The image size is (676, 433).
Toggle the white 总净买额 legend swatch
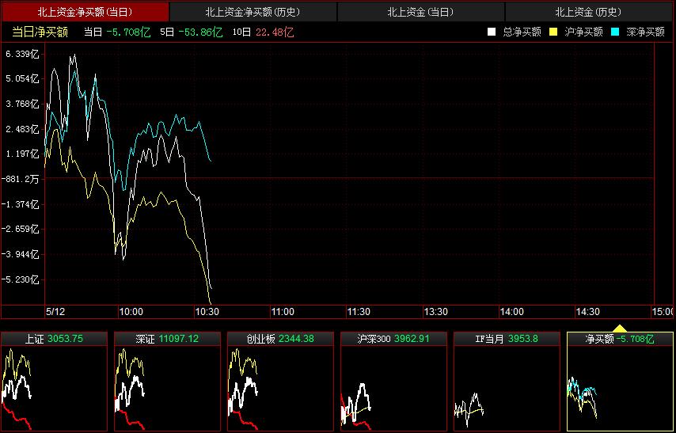[492, 32]
